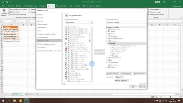Click the Из таблицы/диапазона icon
Screen dimensions: 183x103
[9, 15]
